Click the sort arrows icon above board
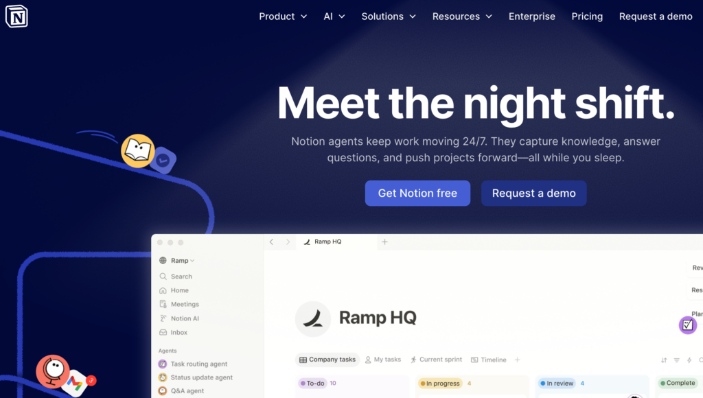Screen dimensions: 703x398 tap(664, 360)
